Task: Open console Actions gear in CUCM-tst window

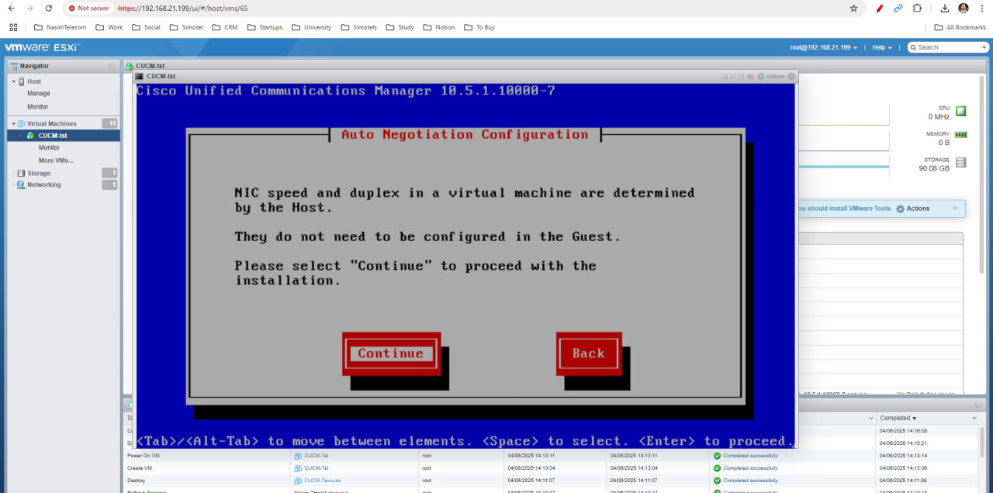Action: [x=771, y=77]
